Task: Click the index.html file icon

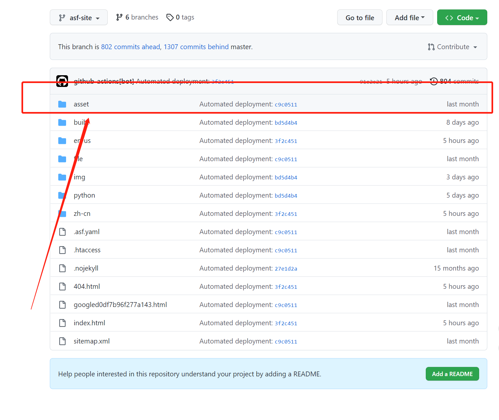Action: coord(62,323)
